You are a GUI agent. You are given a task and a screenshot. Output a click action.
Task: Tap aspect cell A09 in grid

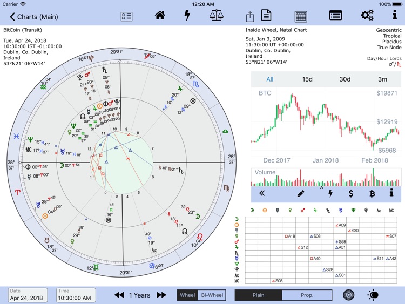(x=340, y=225)
